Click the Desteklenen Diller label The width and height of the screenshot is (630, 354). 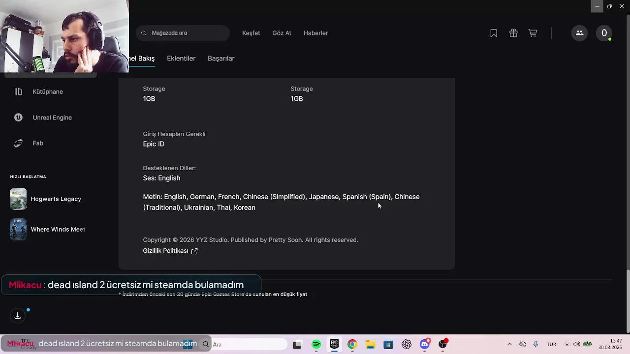169,168
